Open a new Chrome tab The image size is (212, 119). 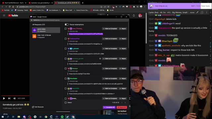(x=82, y=3)
